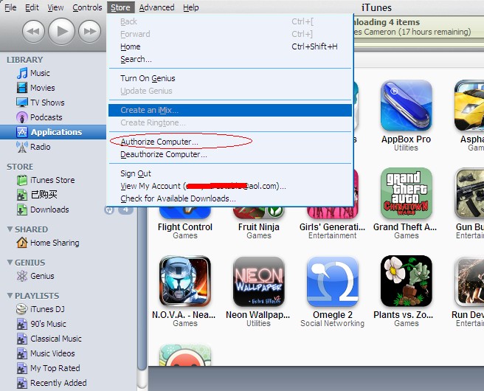Open Podcasts in the sidebar

(x=46, y=117)
